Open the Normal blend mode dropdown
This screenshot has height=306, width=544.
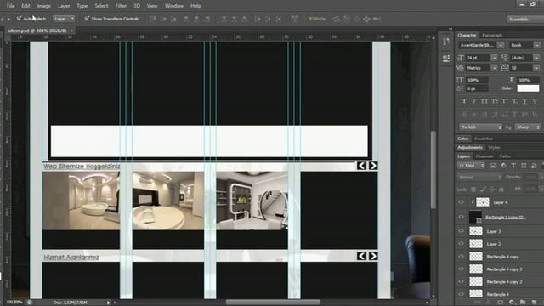click(479, 178)
